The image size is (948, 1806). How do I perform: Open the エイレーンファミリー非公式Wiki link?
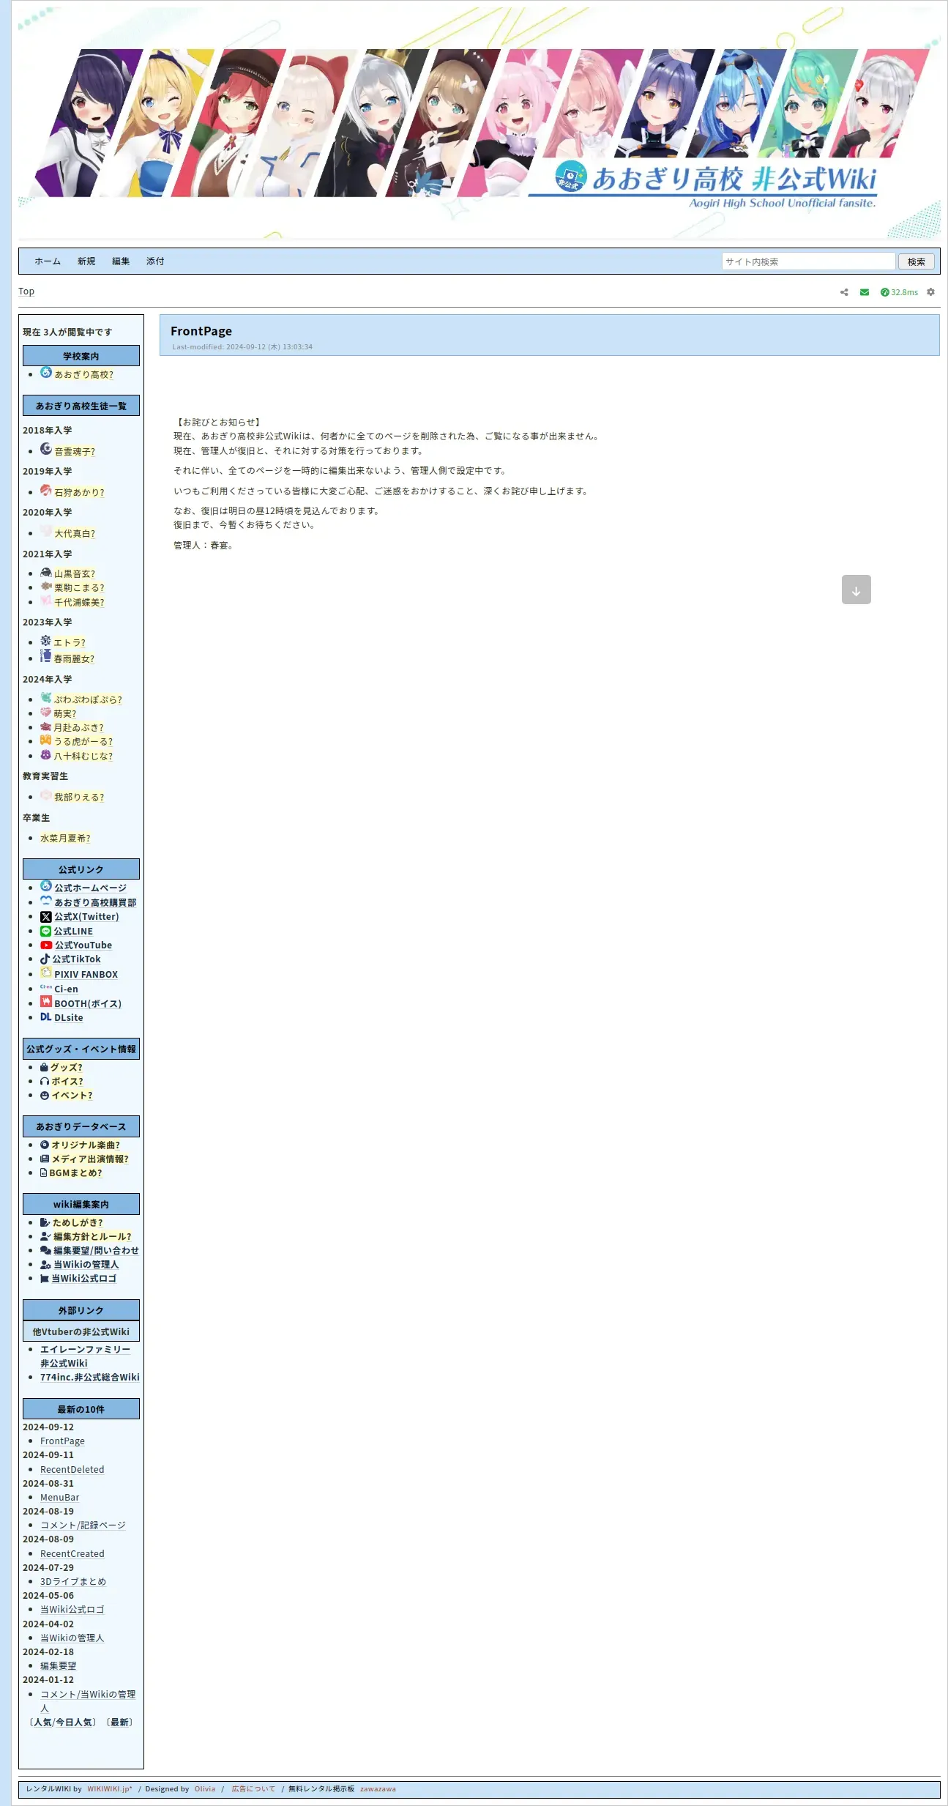[85, 1356]
